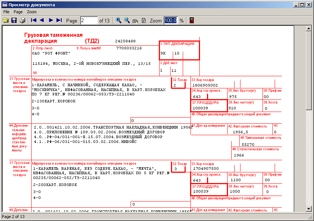This screenshot has height=221, width=314.
Task: Zoom in with the plus magnifier
Action: [118, 21]
